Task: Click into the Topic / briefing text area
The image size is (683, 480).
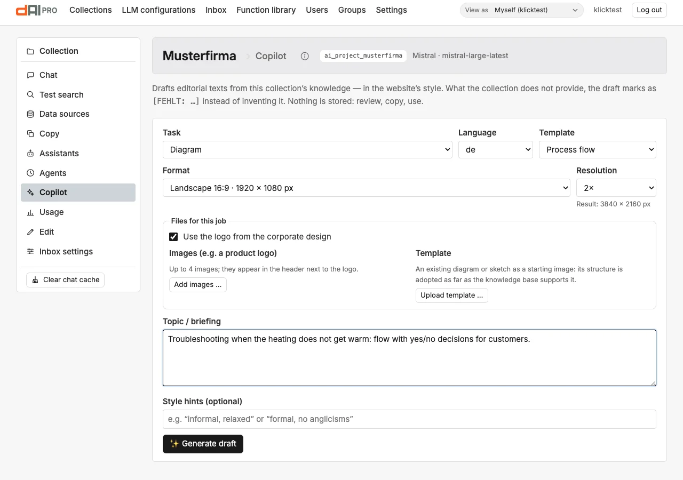Action: coord(409,358)
